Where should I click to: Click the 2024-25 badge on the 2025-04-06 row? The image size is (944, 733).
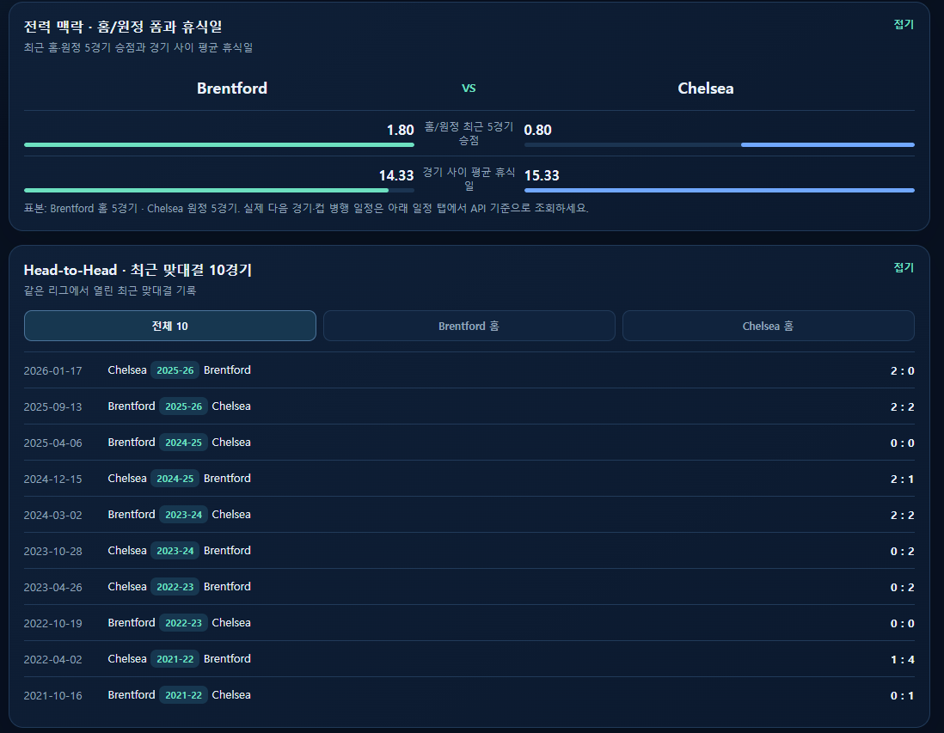click(184, 443)
